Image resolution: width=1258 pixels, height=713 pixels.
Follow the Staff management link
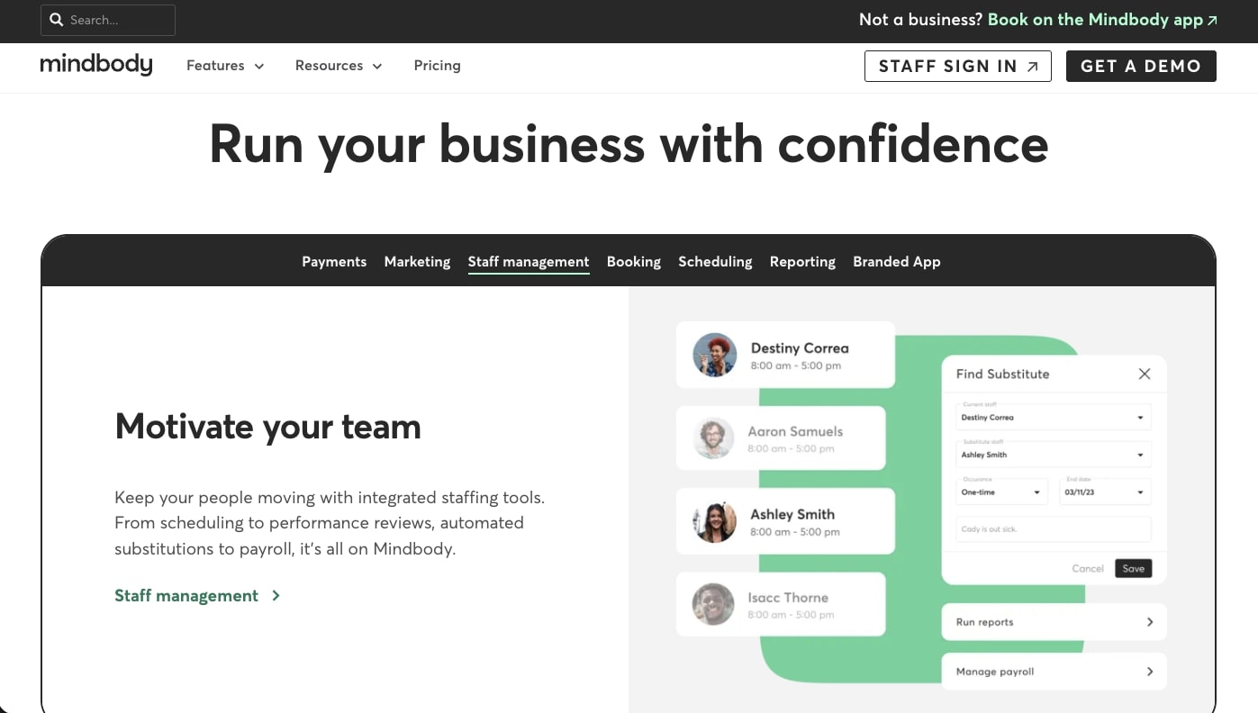[x=197, y=596]
